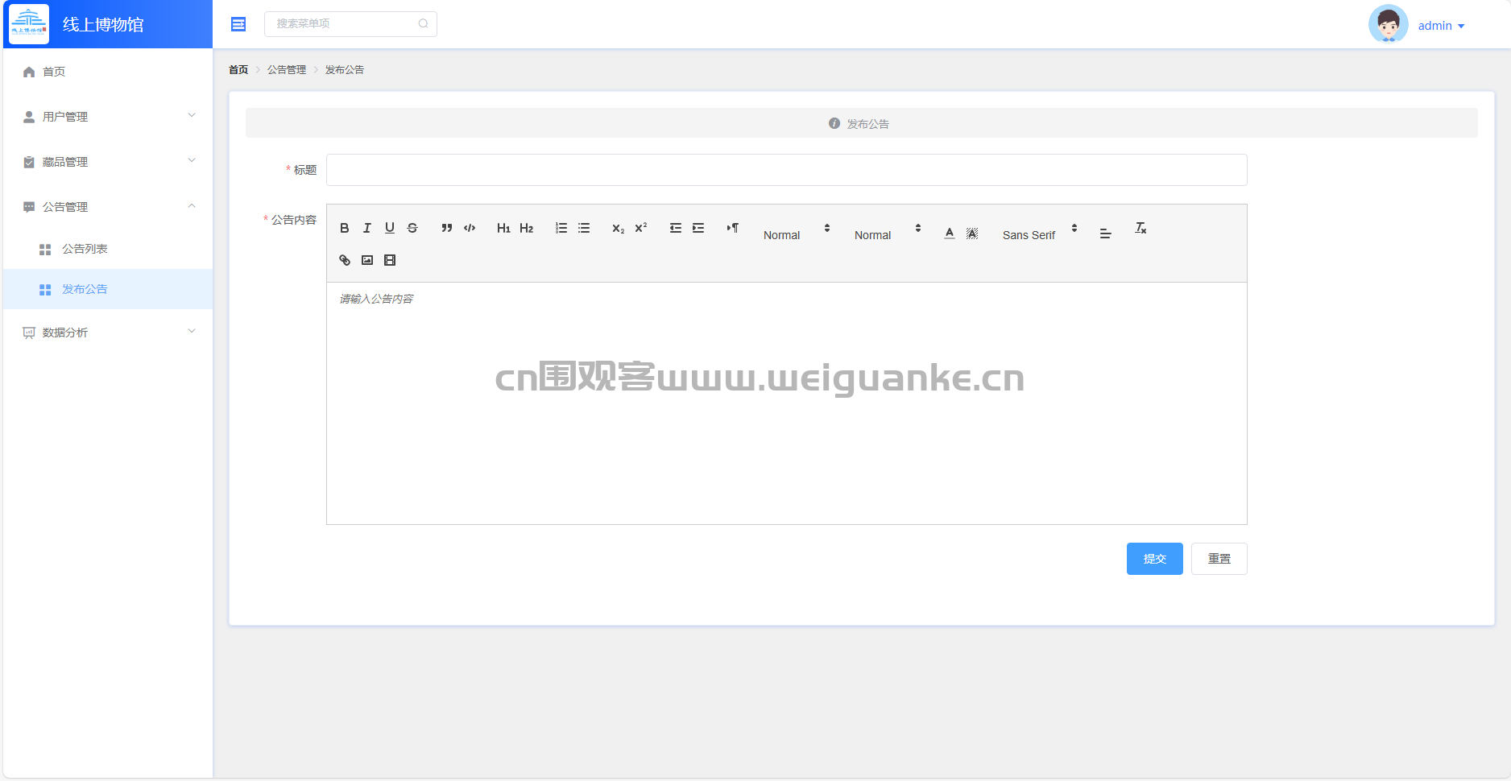Toggle strikethrough formatting
The height and width of the screenshot is (781, 1511).
pos(412,228)
